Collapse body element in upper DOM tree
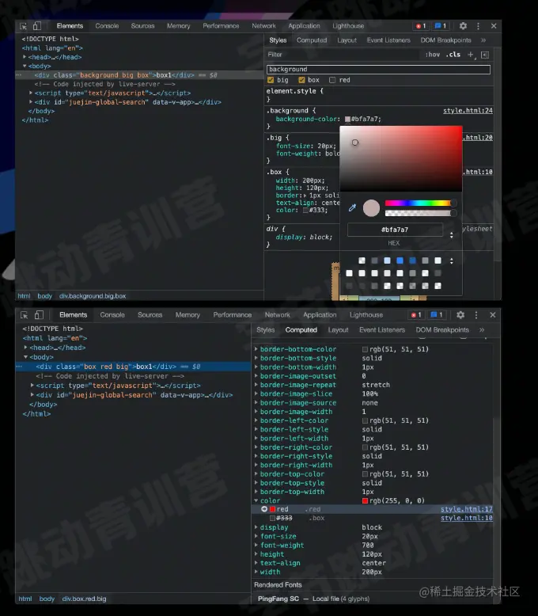This screenshot has height=616, width=538. pyautogui.click(x=25, y=66)
